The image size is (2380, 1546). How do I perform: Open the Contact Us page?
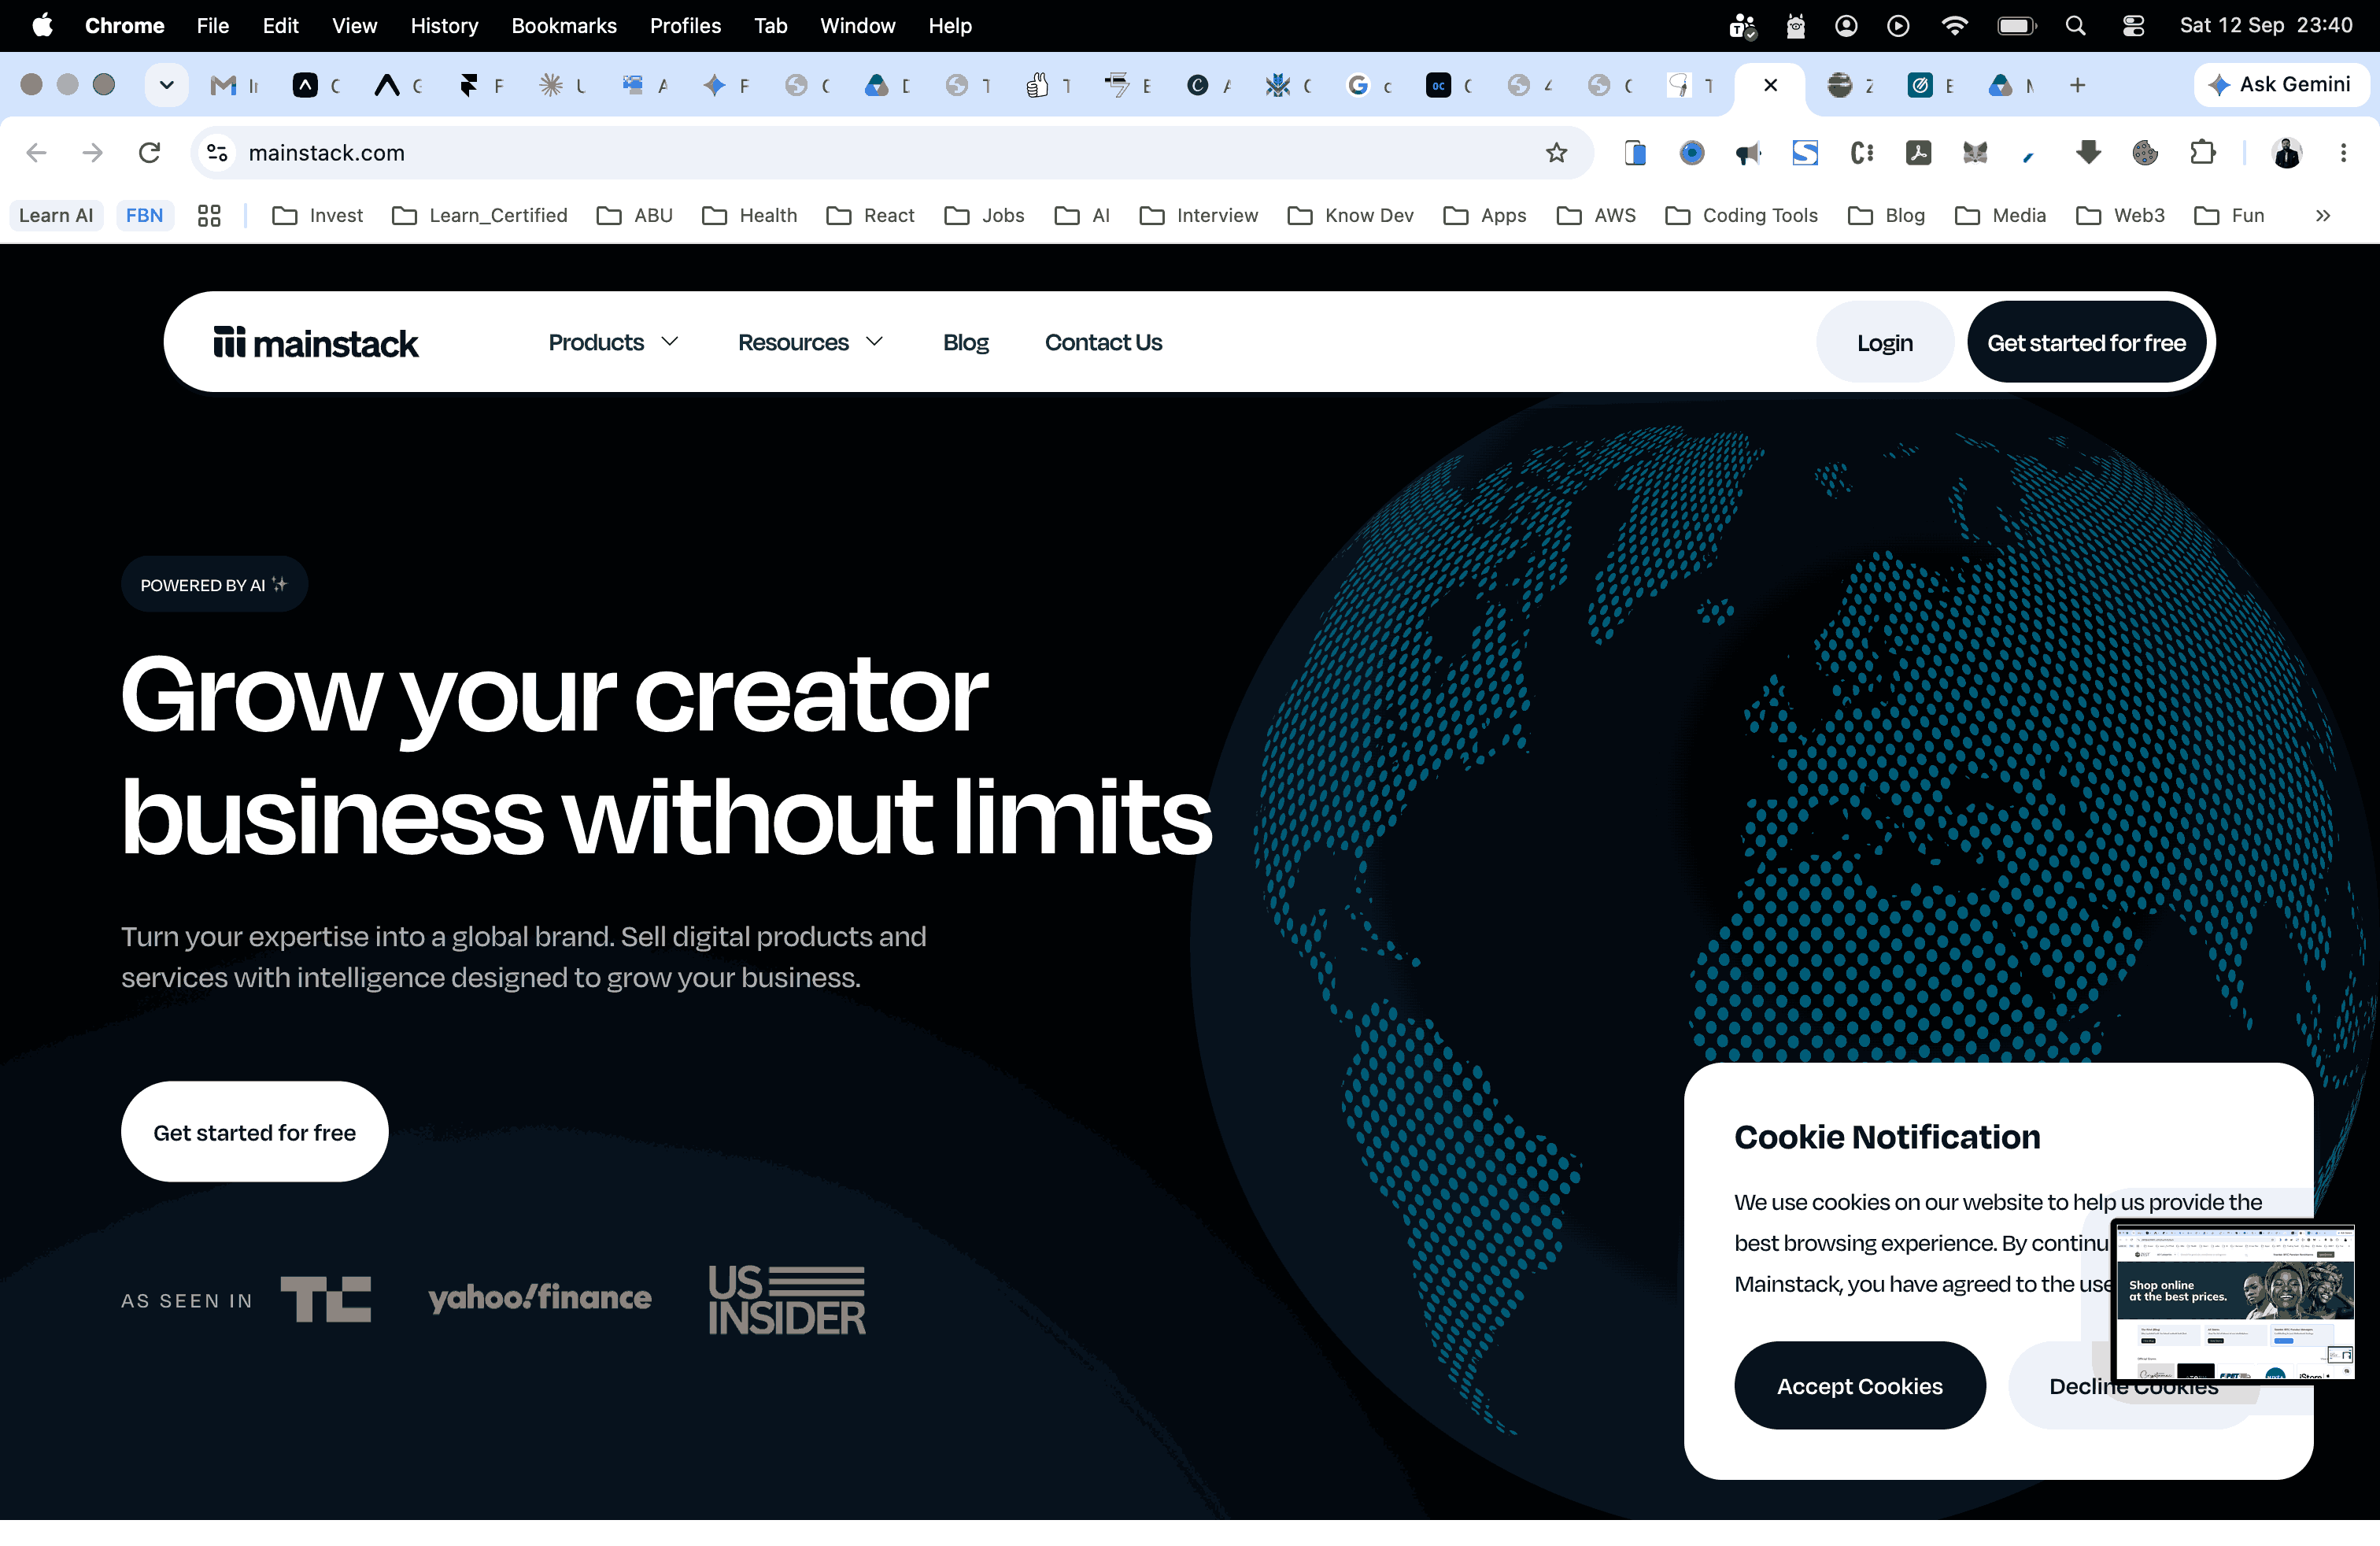pos(1103,342)
